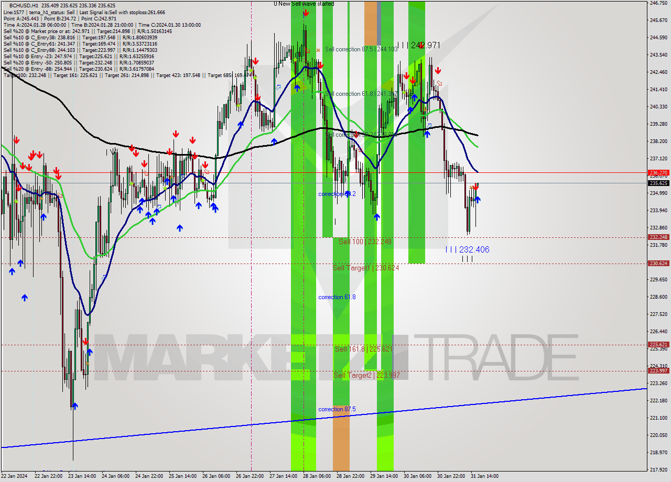Click the 240.330 price axis value

(658, 106)
